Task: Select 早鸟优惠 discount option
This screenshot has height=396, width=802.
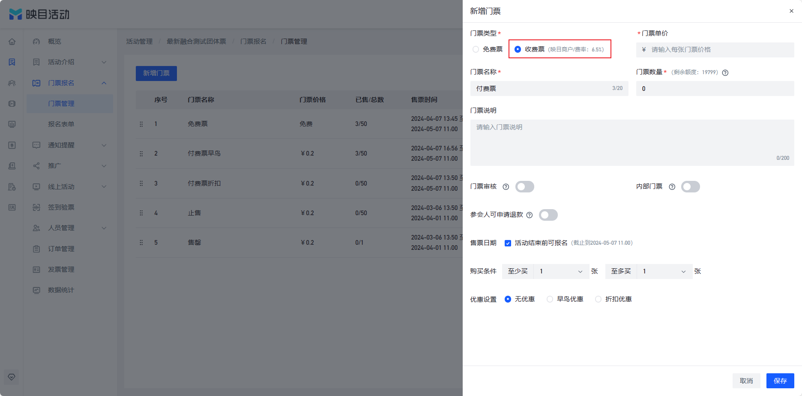Action: [550, 299]
